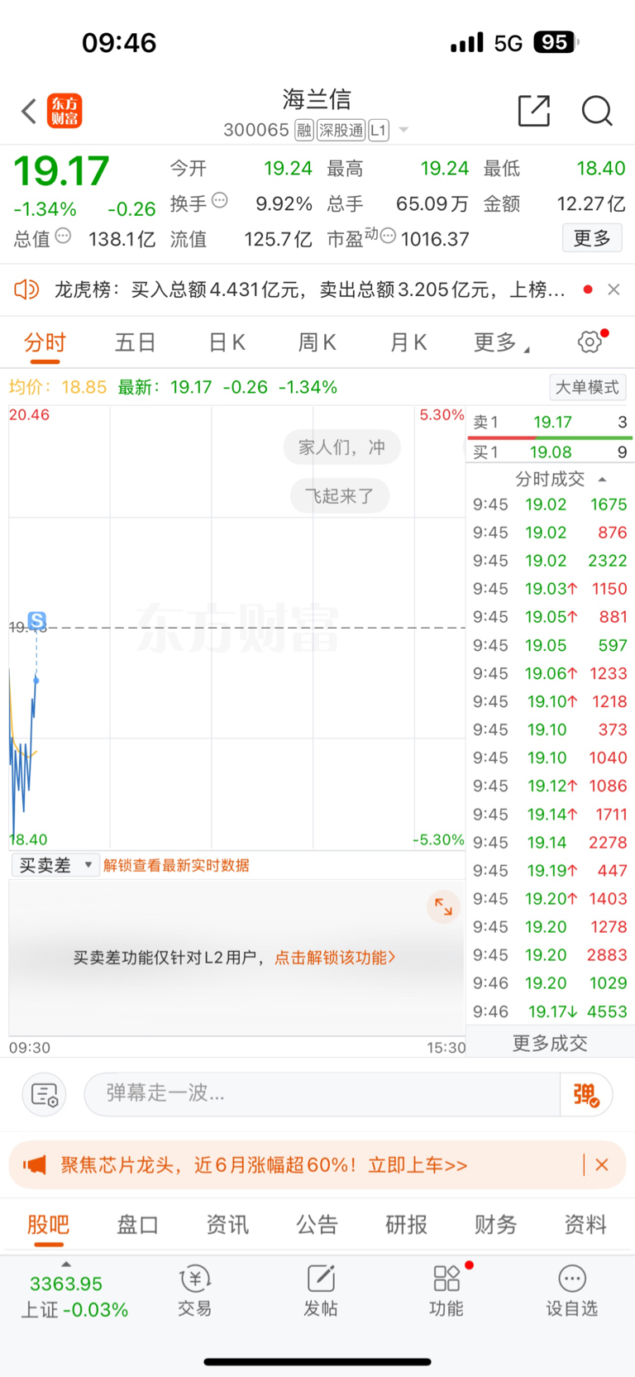Viewport: 635px width, 1377px height.
Task: Tap the S marker on chart
Action: [x=36, y=620]
